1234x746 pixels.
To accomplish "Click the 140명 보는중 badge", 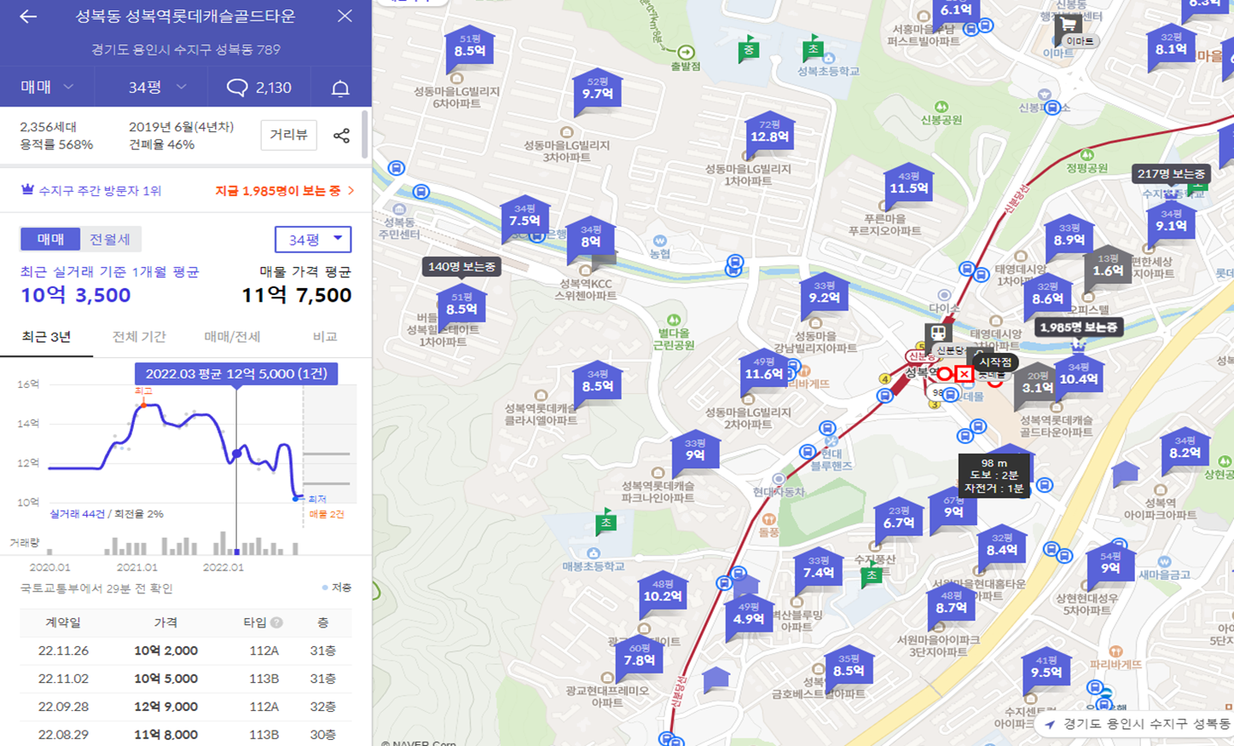I will coord(461,267).
